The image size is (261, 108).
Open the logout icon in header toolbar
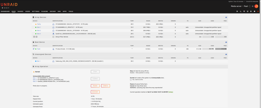[237, 11]
